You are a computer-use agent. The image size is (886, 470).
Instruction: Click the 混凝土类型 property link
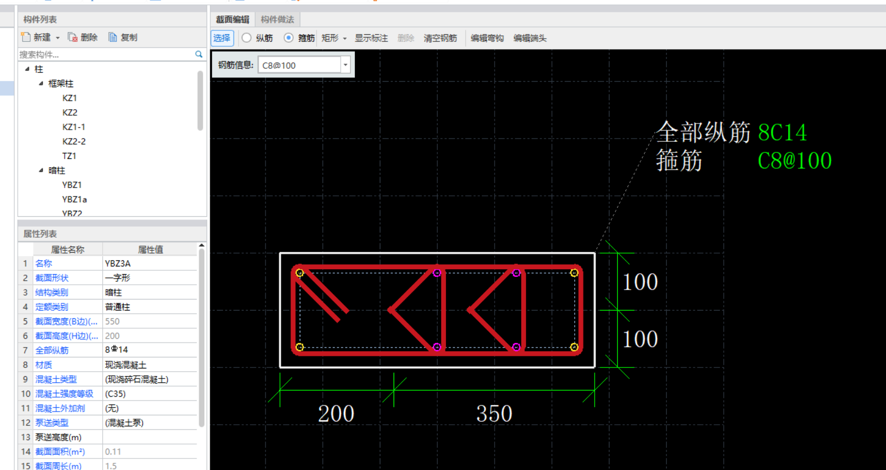56,379
